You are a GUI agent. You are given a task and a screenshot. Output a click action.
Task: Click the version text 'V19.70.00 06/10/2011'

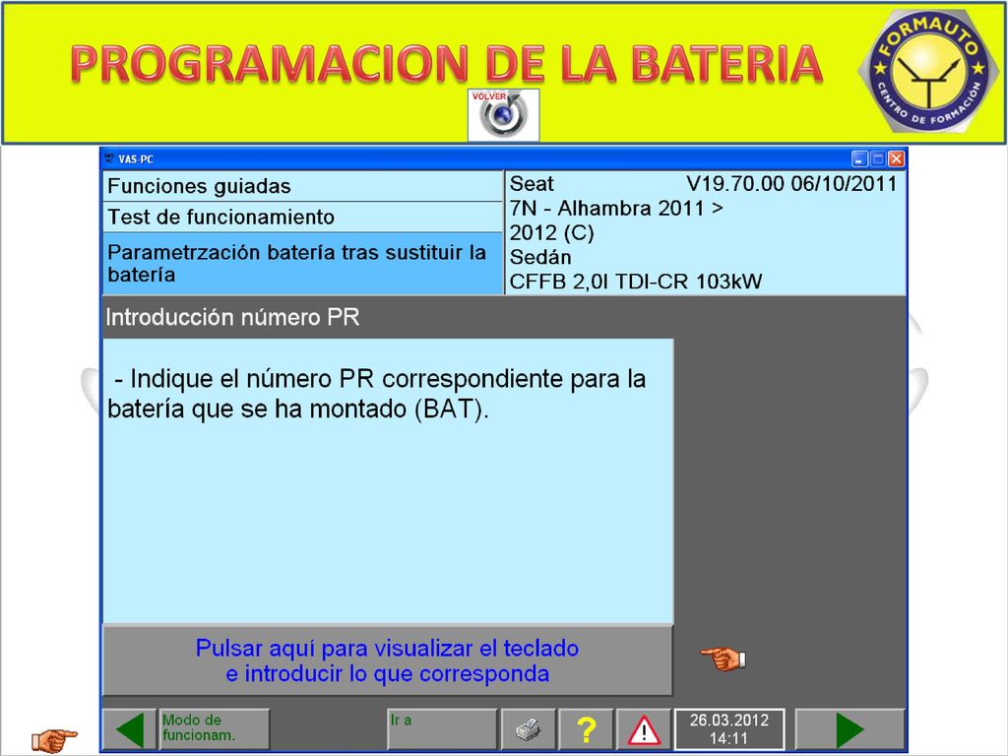(791, 184)
